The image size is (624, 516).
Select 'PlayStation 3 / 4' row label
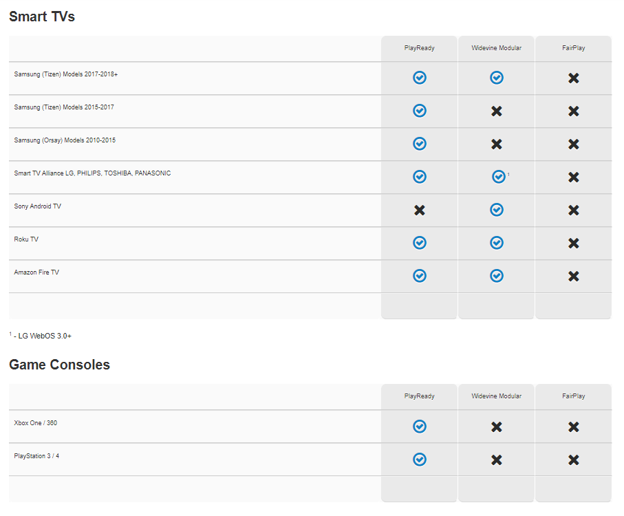[36, 456]
